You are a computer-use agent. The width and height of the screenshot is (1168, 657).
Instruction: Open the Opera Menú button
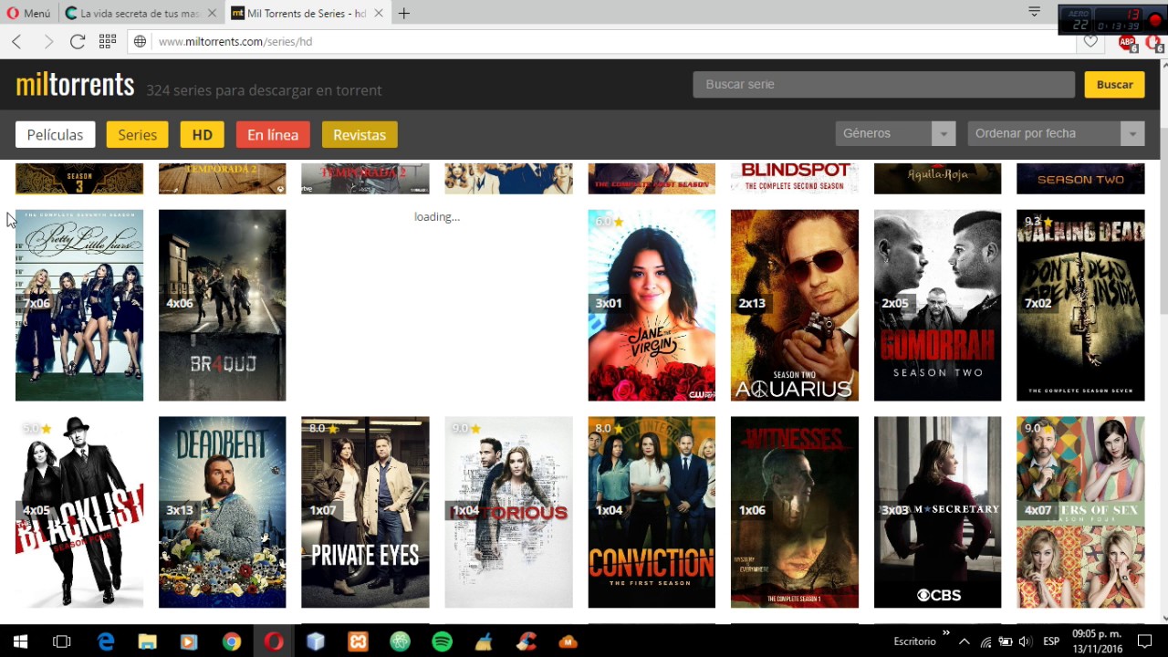30,14
